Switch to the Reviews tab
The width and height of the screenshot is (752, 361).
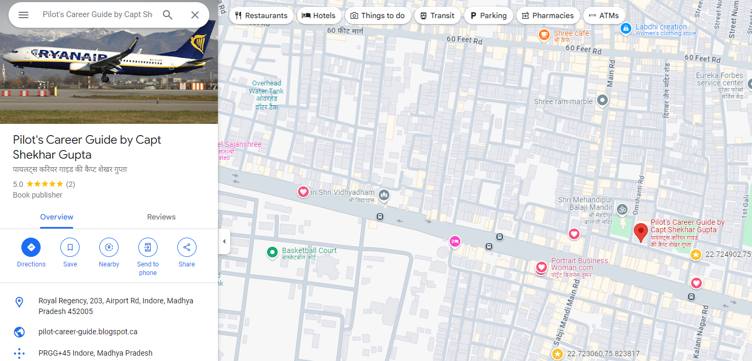161,217
